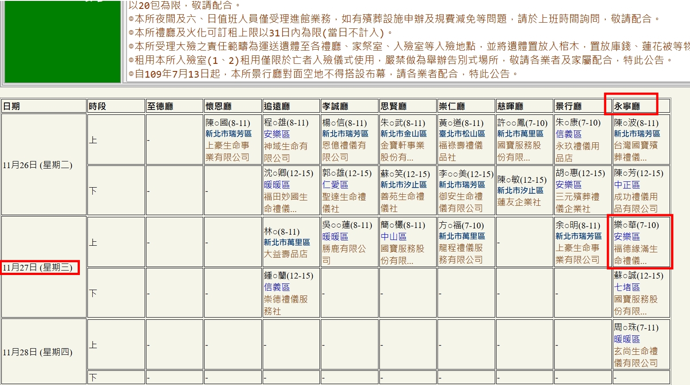Click the name 蘇○誠(12-15)
The height and width of the screenshot is (385, 690).
pyautogui.click(x=639, y=276)
